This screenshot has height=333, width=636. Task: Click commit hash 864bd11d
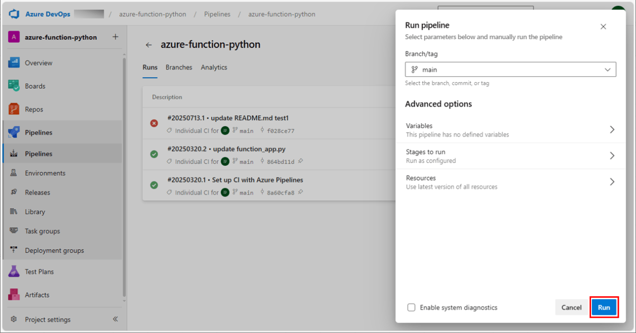280,162
